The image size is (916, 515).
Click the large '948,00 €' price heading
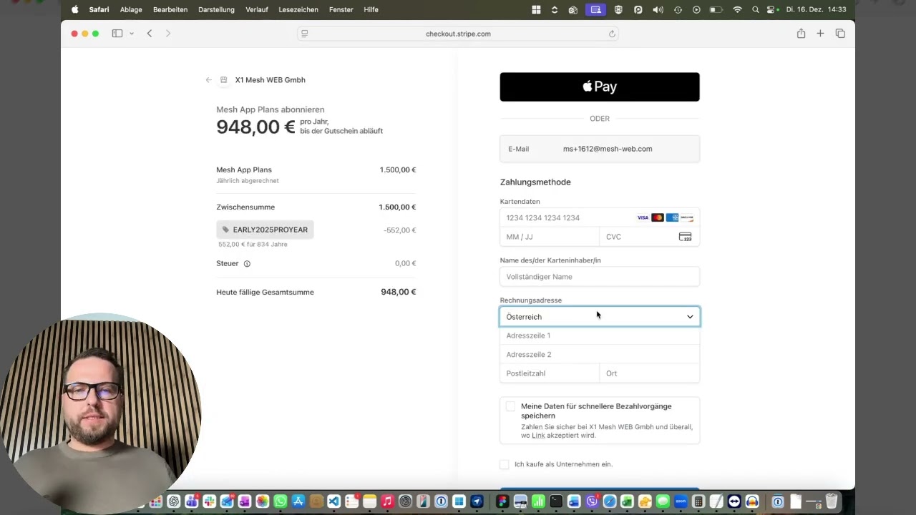click(x=255, y=127)
